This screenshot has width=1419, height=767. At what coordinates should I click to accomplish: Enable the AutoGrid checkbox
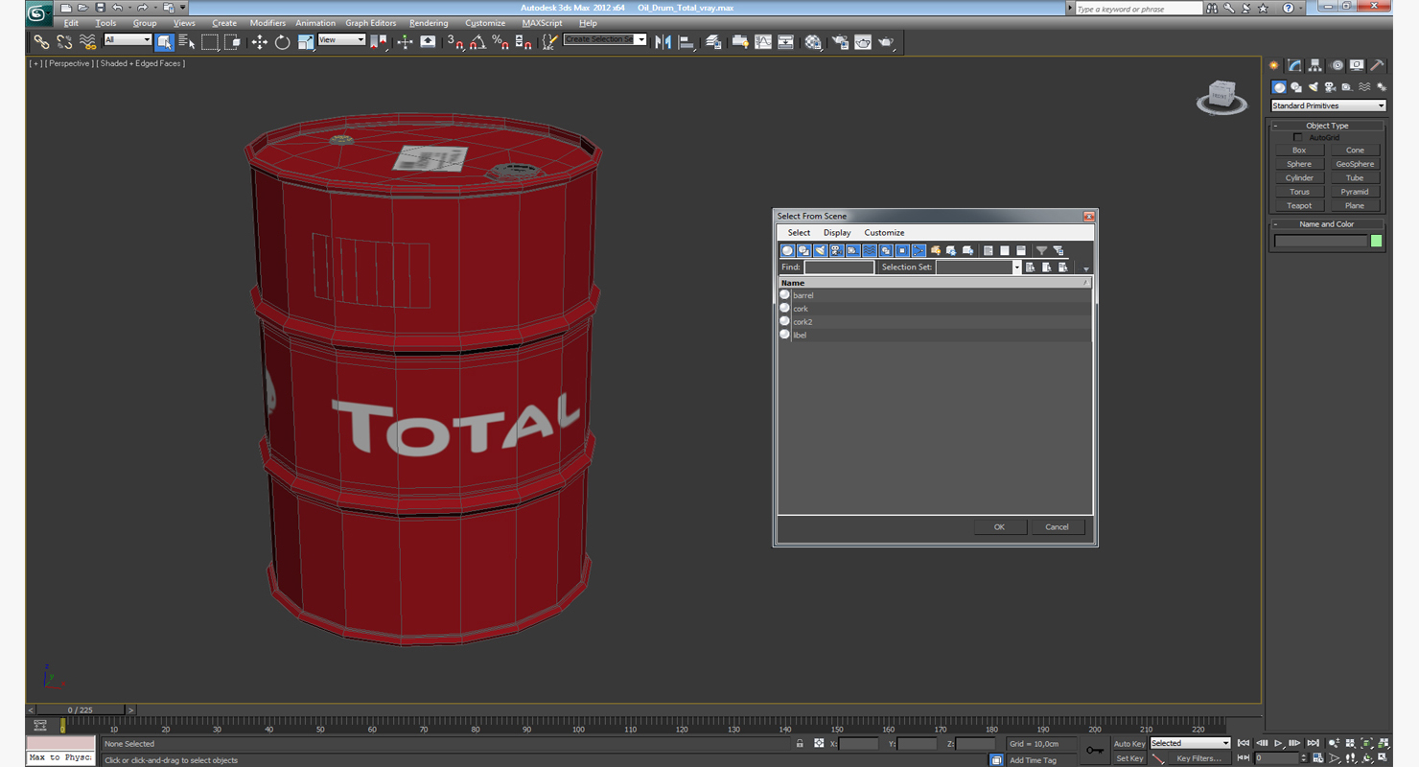[x=1298, y=138]
